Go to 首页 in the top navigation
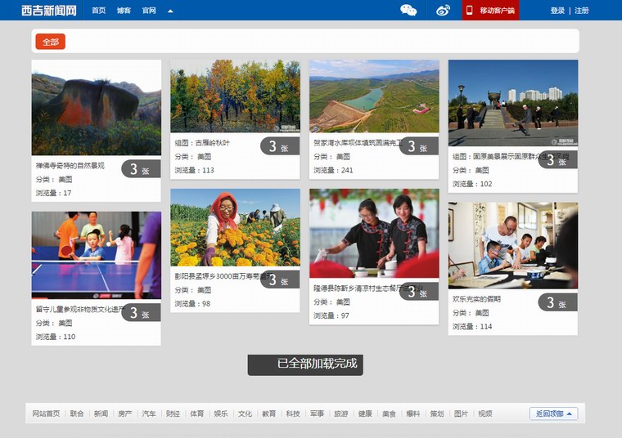Viewport: 622px width, 438px height. tap(98, 11)
